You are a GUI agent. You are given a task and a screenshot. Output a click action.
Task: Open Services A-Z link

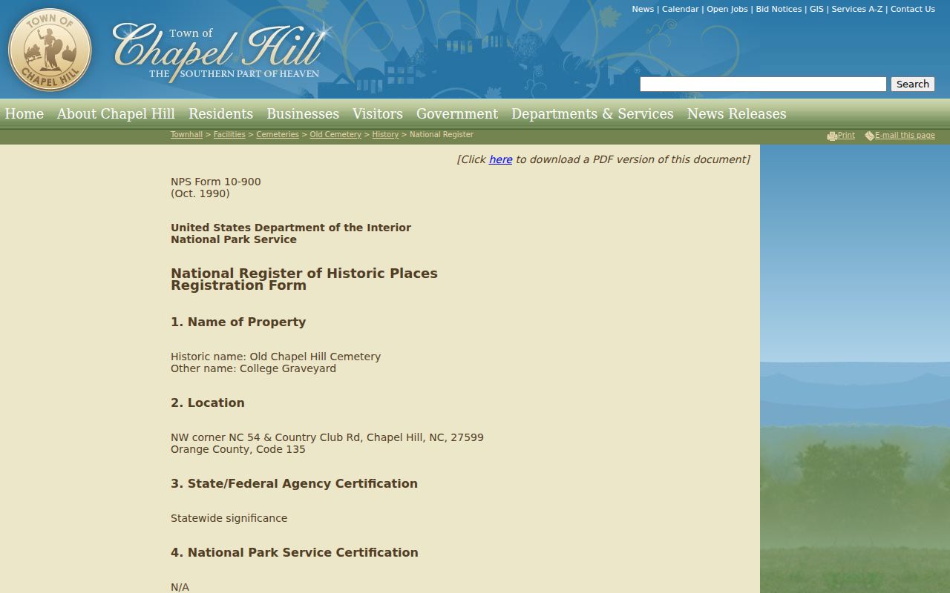tap(857, 9)
